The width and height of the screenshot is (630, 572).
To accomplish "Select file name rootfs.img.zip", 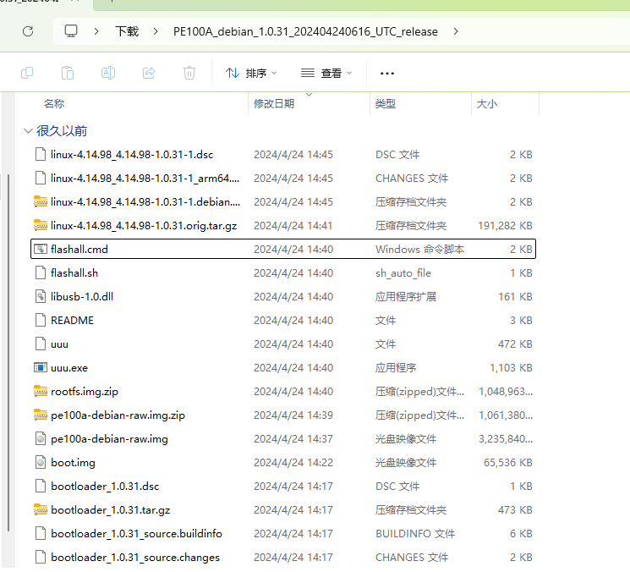I will click(85, 392).
